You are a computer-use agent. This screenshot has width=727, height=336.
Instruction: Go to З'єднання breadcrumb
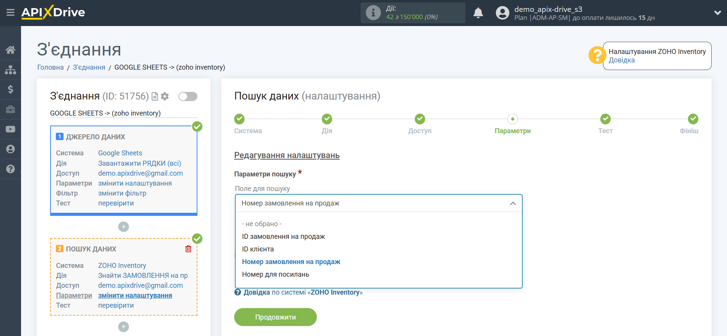89,67
